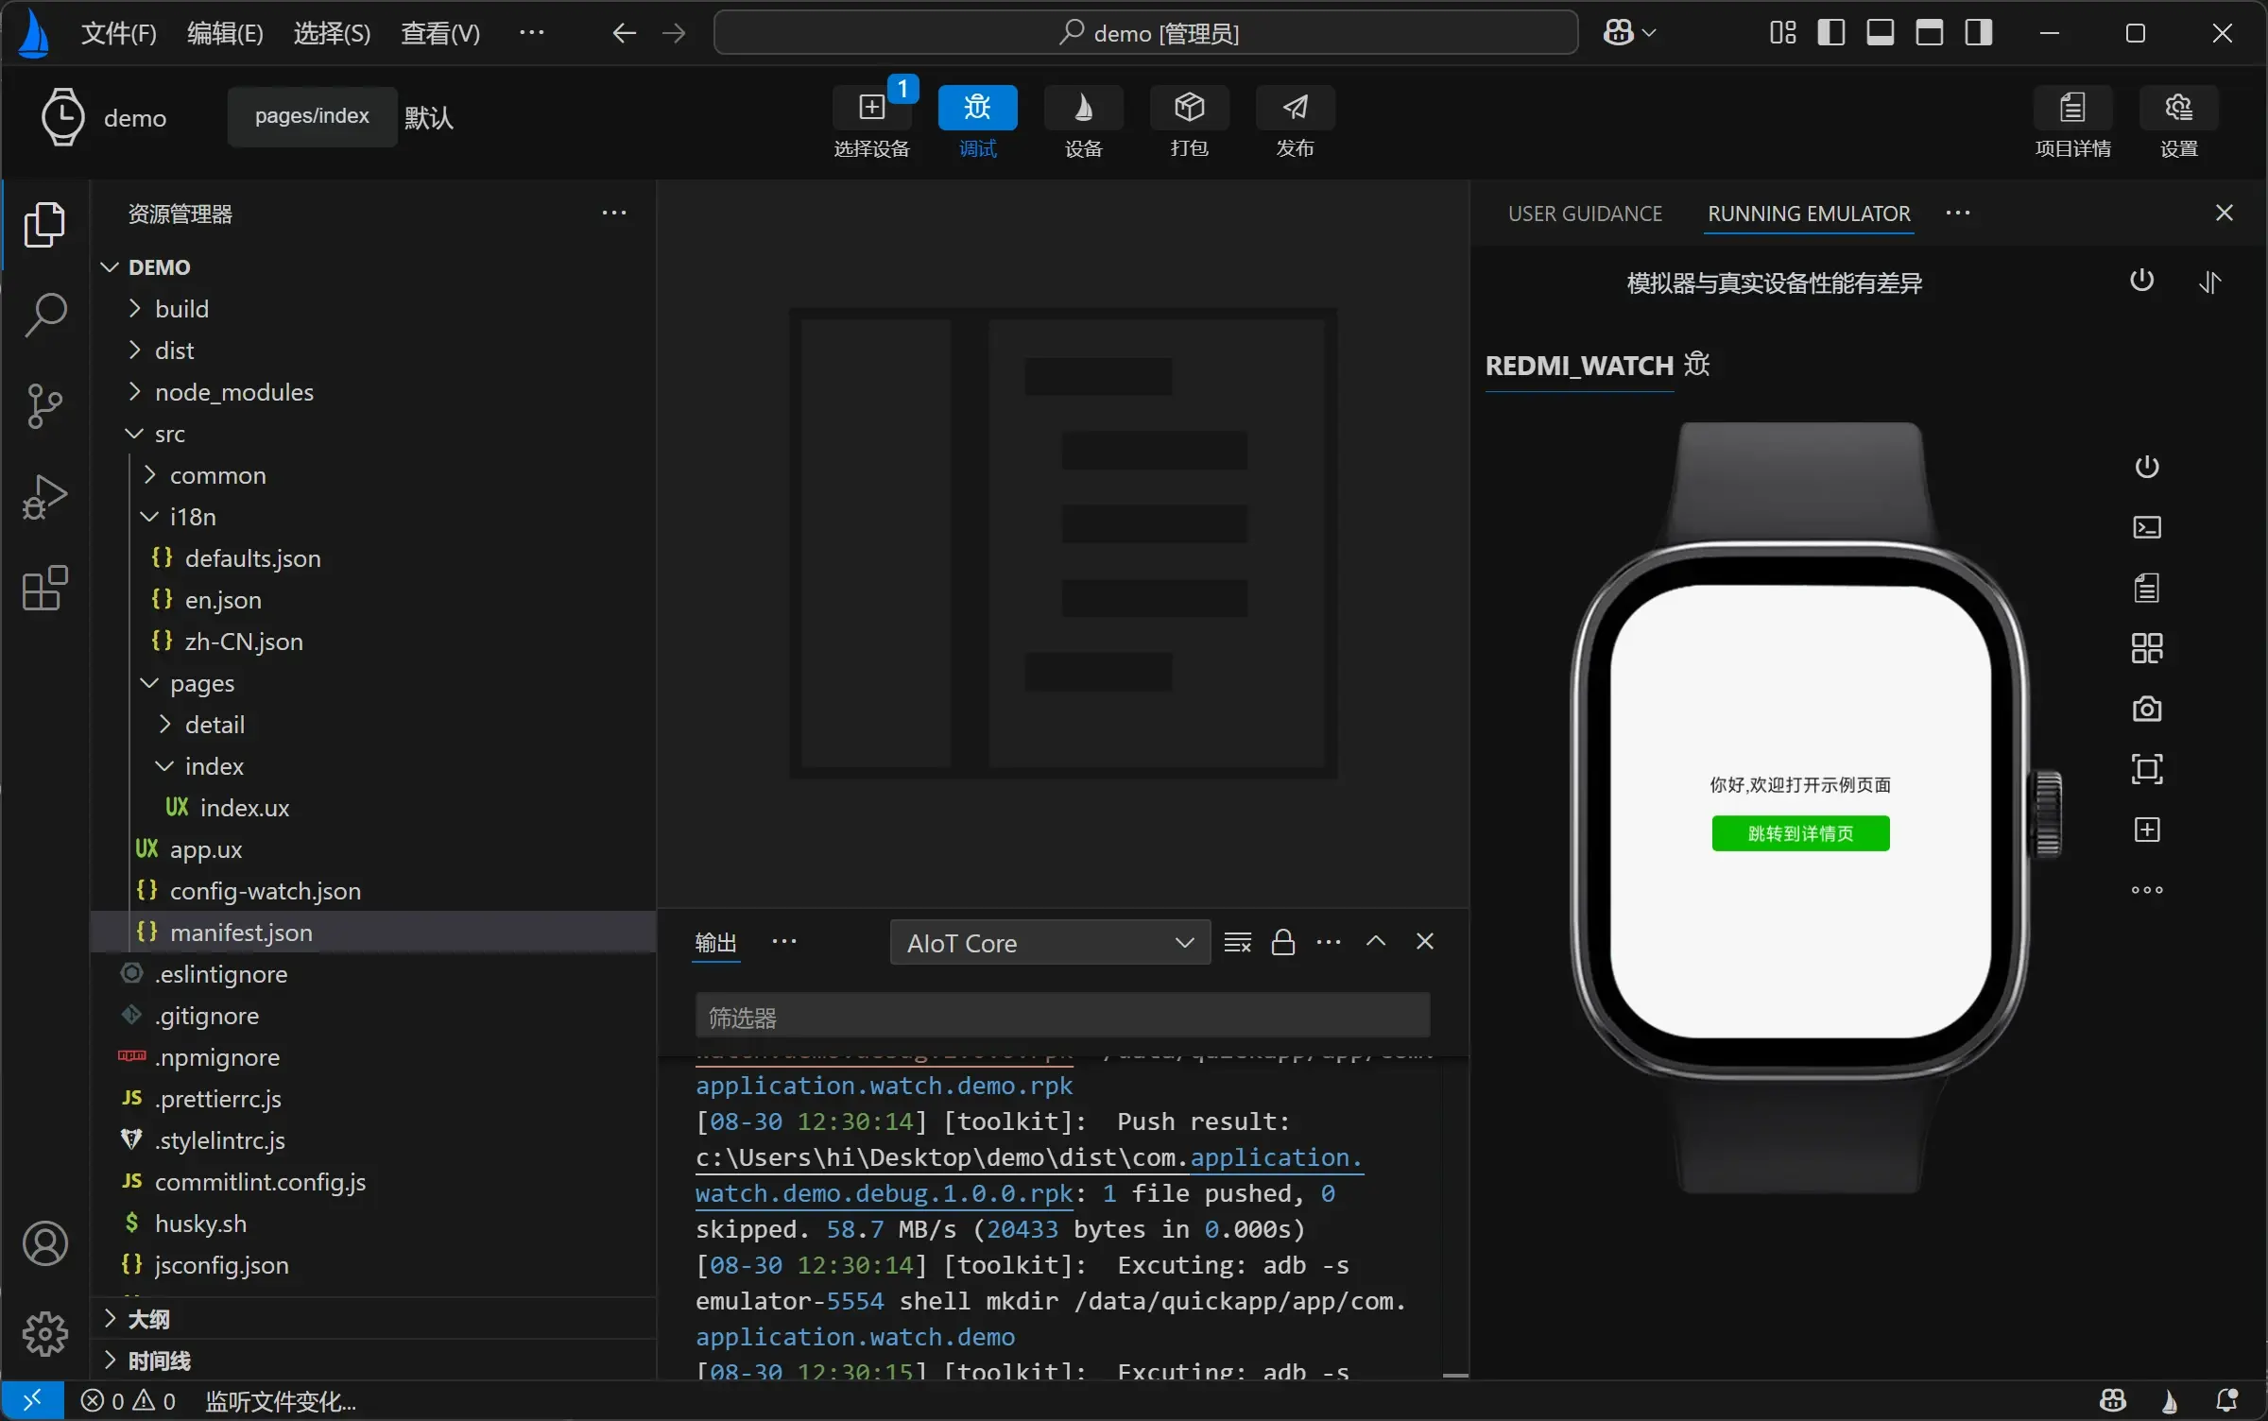Open 项目详情 project details
This screenshot has height=1421, width=2268.
(x=2072, y=122)
